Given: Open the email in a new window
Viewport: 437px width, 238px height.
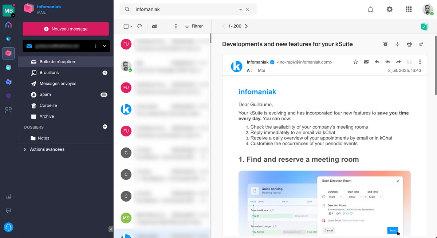Looking at the screenshot, I should point(421,44).
